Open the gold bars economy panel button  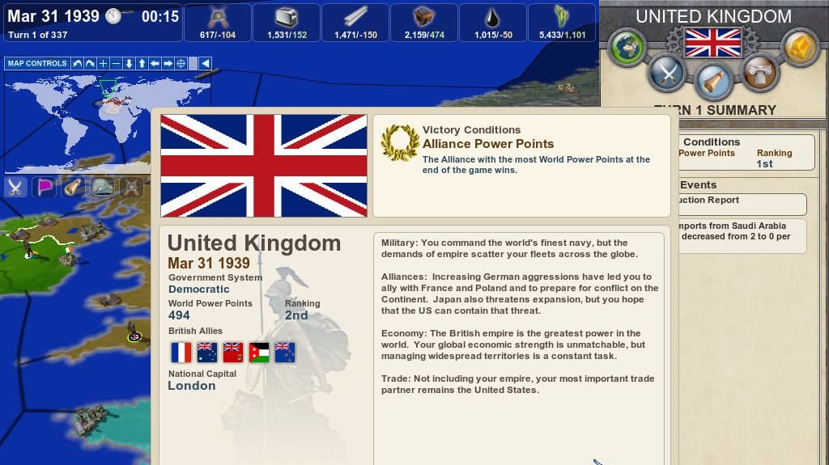coord(800,48)
